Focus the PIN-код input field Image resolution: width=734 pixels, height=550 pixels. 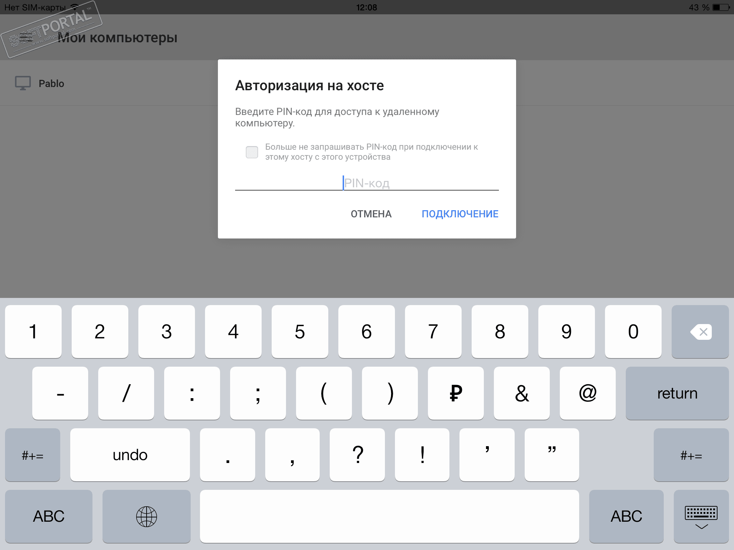pos(367,183)
